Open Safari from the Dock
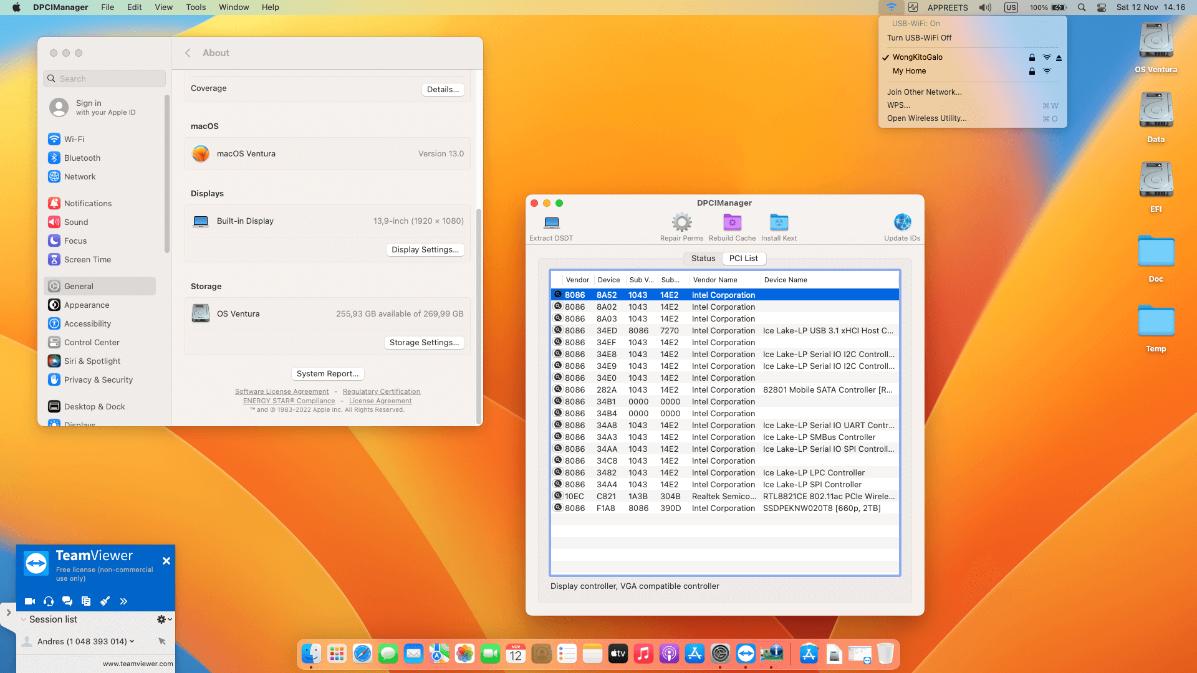 [x=362, y=654]
